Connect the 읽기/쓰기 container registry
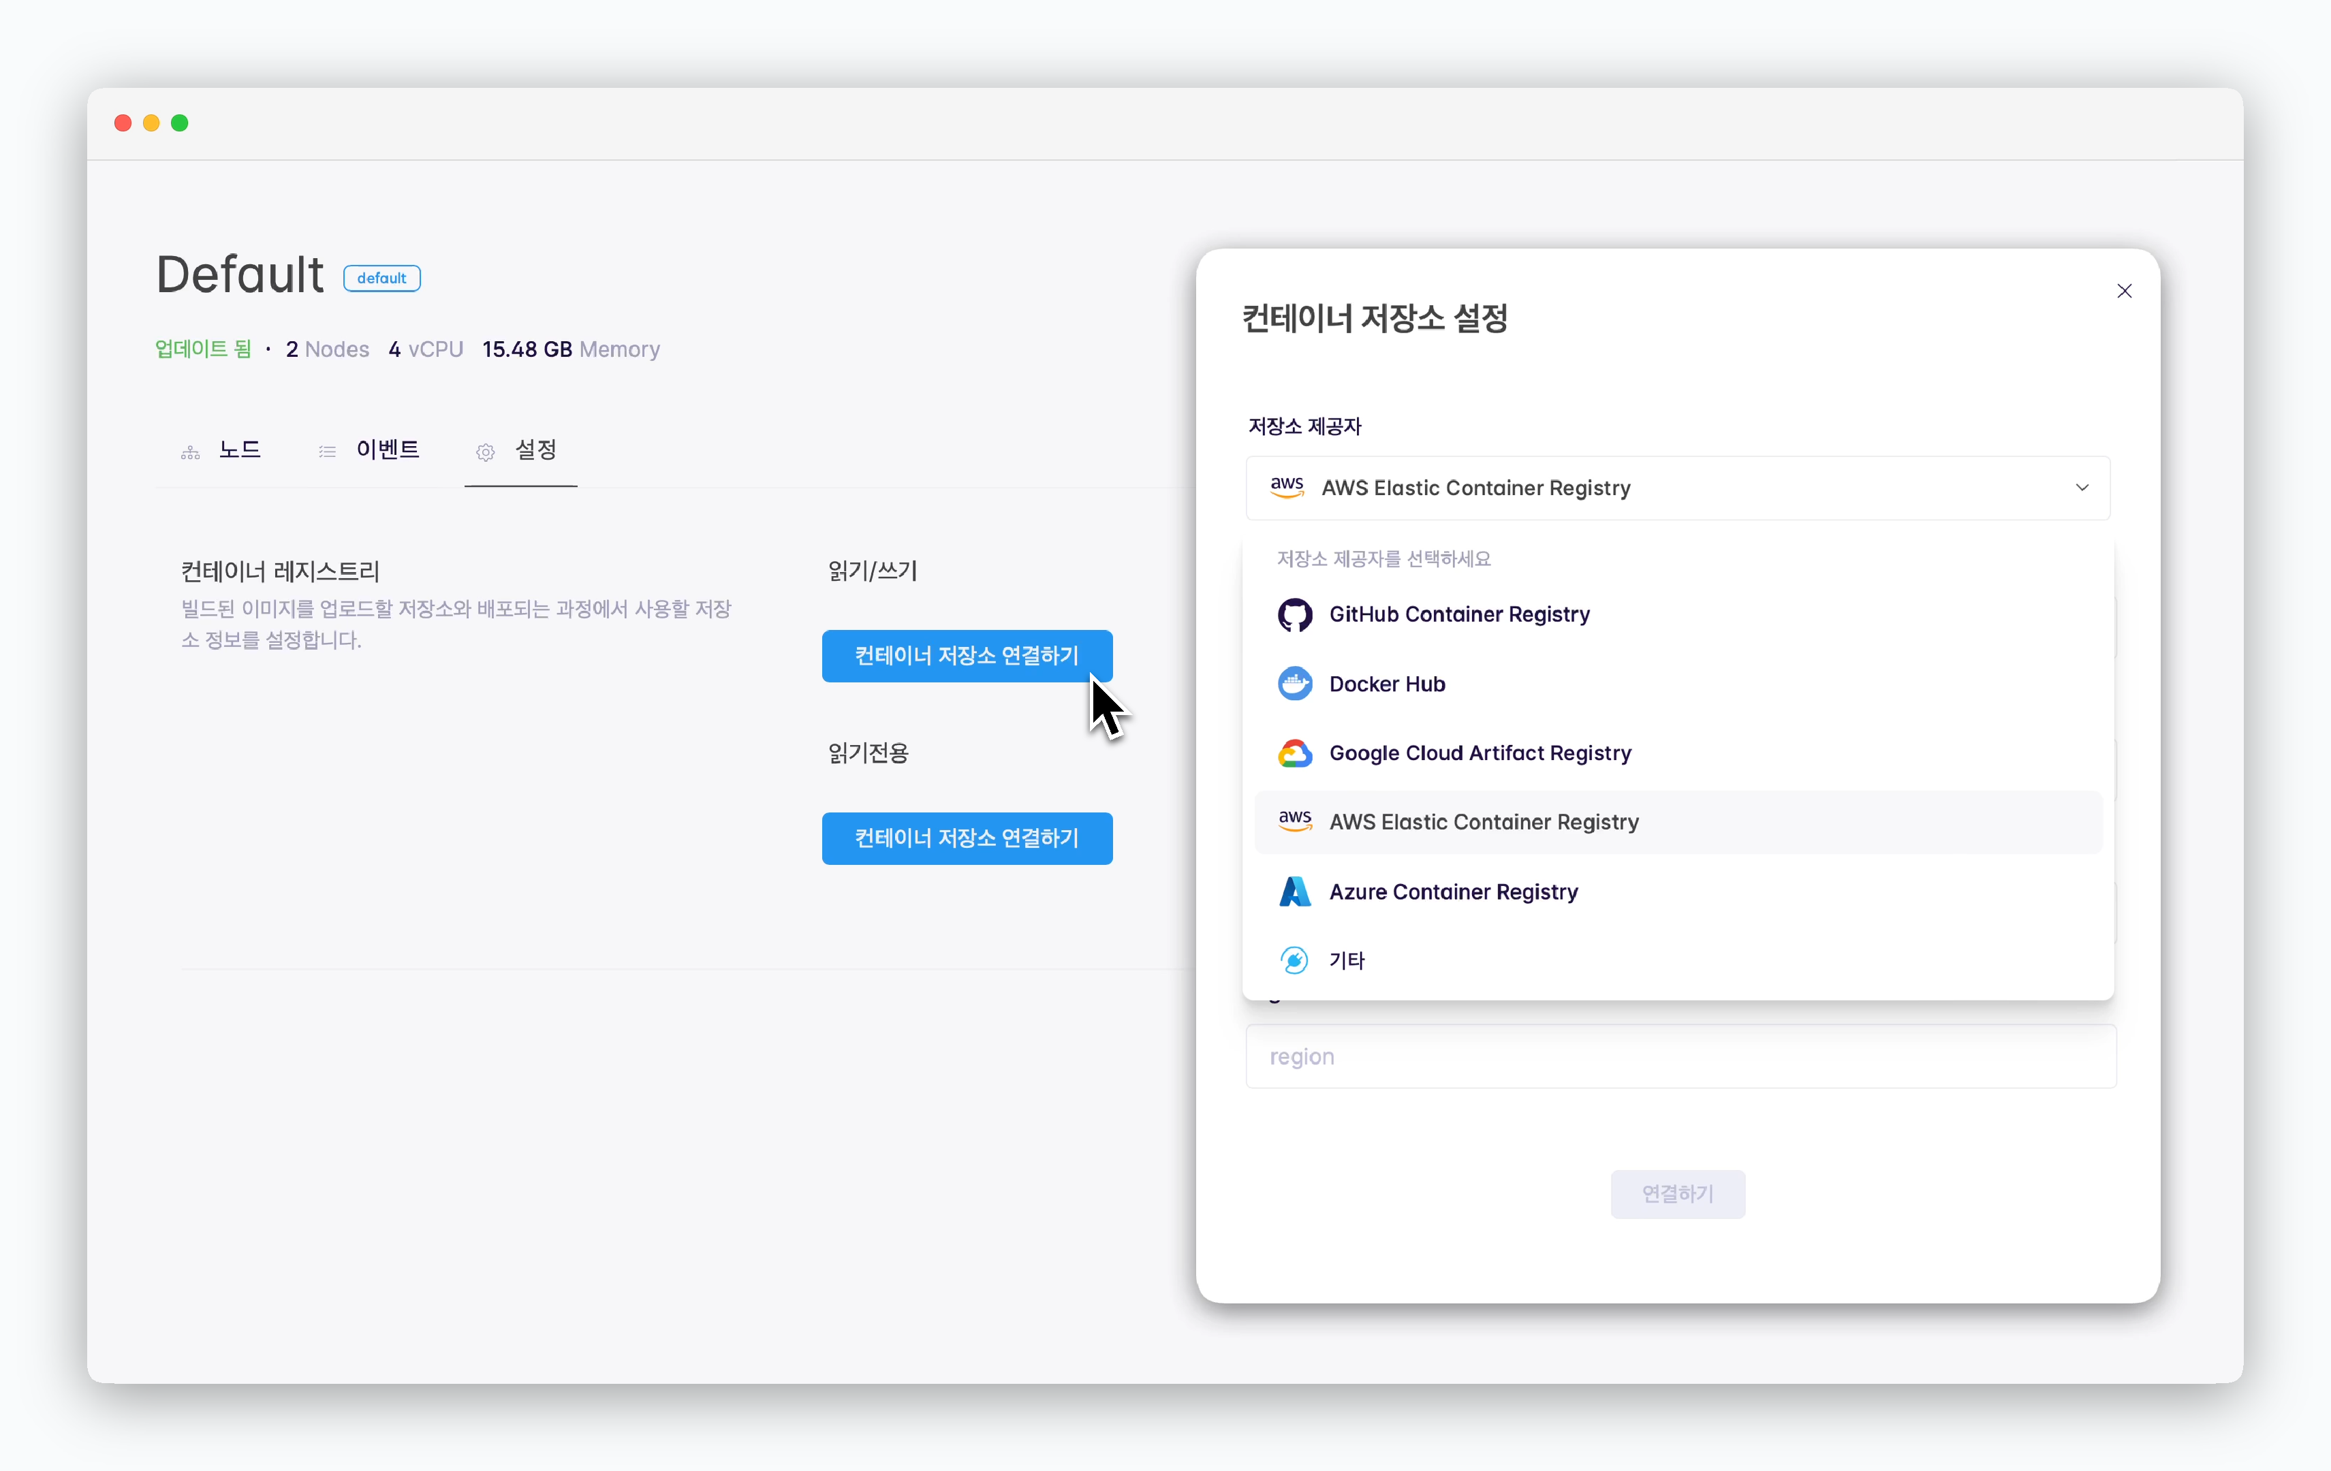2331x1471 pixels. click(x=967, y=656)
